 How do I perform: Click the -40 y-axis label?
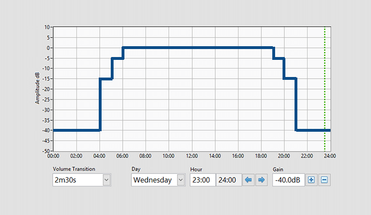click(46, 131)
